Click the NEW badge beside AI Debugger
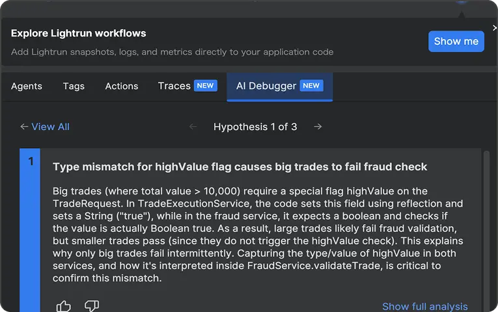This screenshot has height=312, width=498. coord(311,86)
